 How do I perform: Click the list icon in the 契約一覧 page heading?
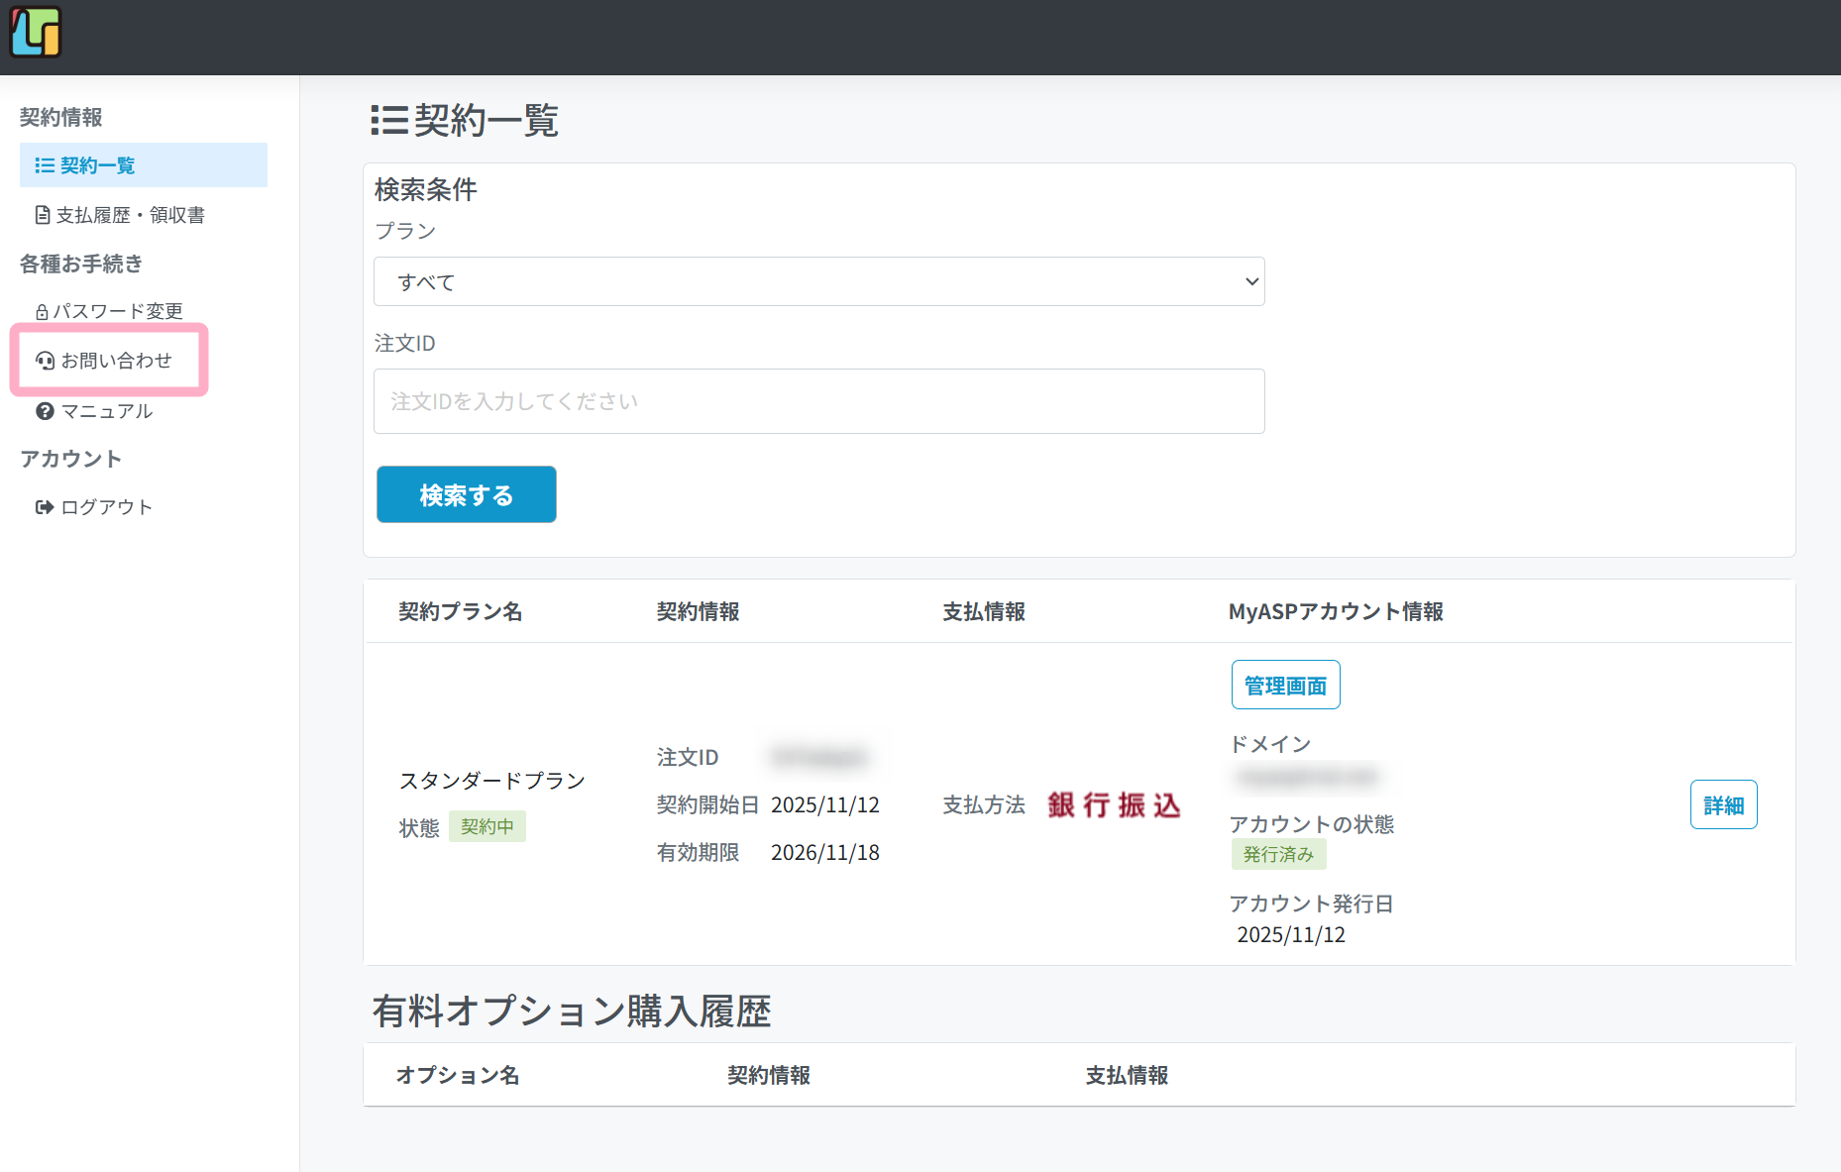tap(389, 121)
